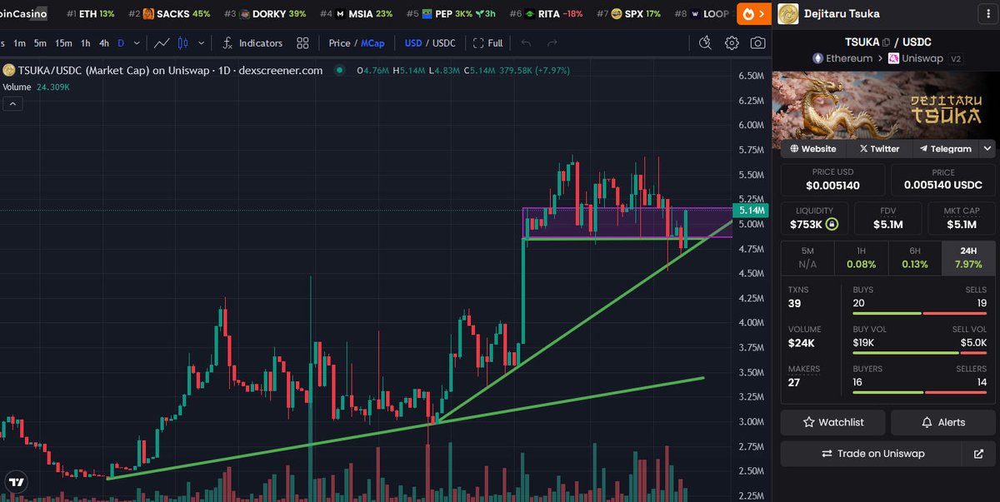Open the Ethereum chain link
Viewport: 1000px width, 502px height.
[x=842, y=58]
